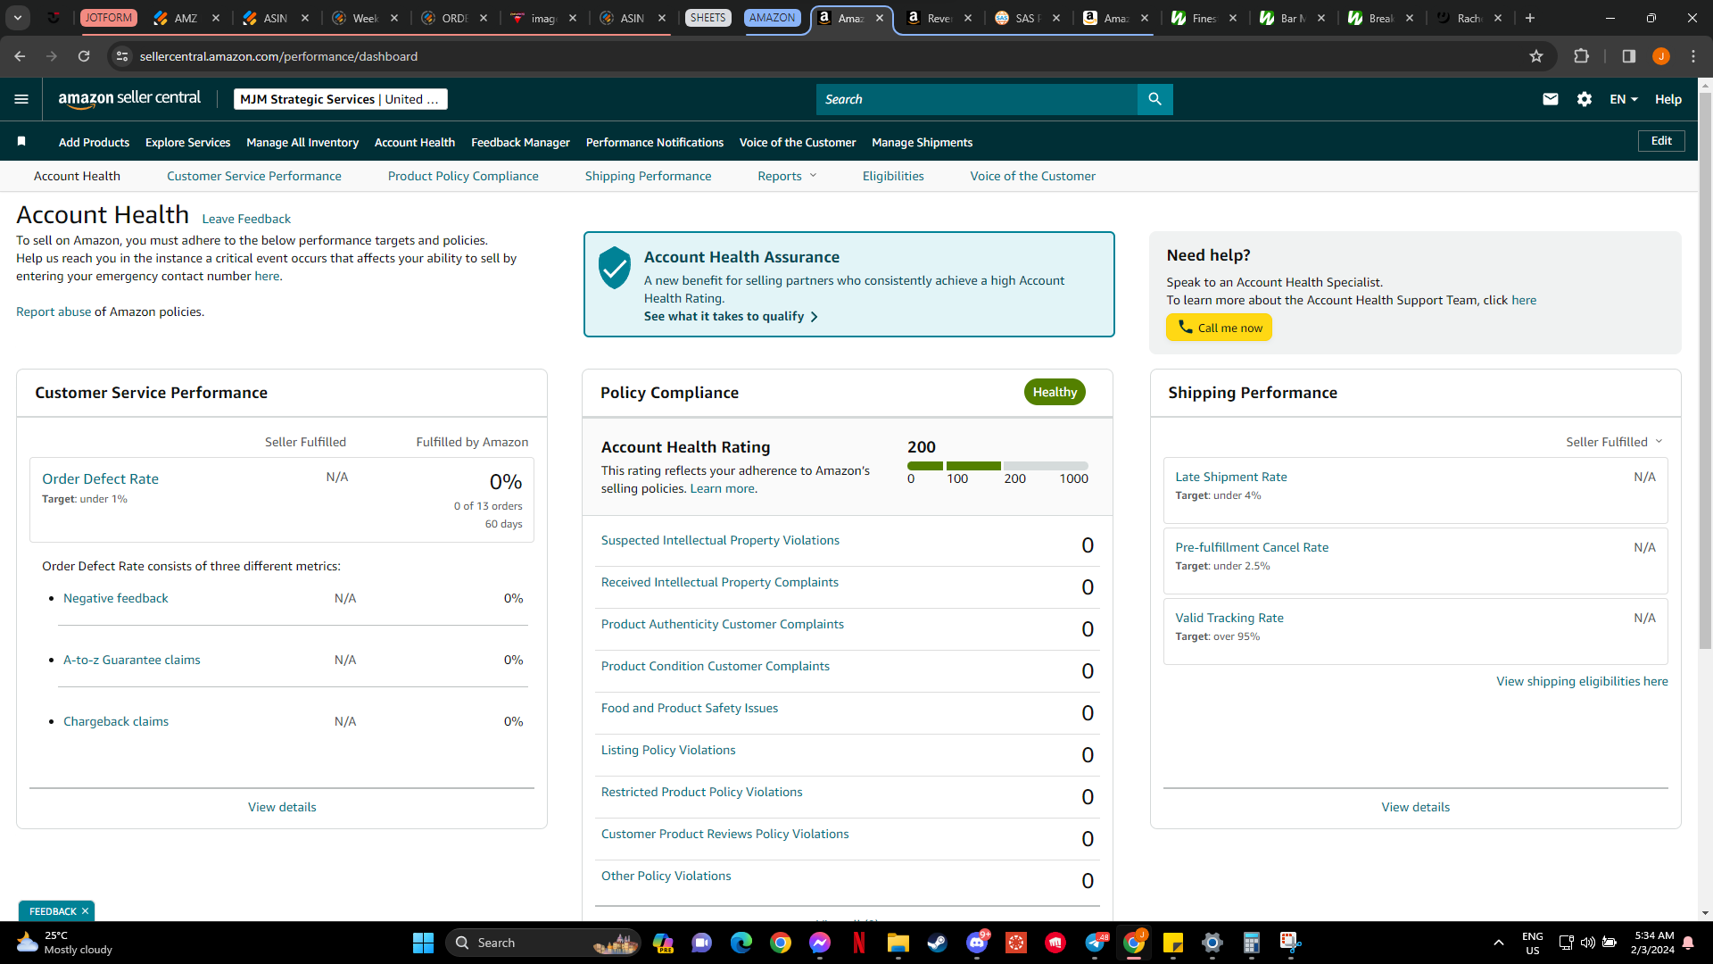View site information icon in address bar
Viewport: 1713px width, 964px height.
[x=122, y=56]
